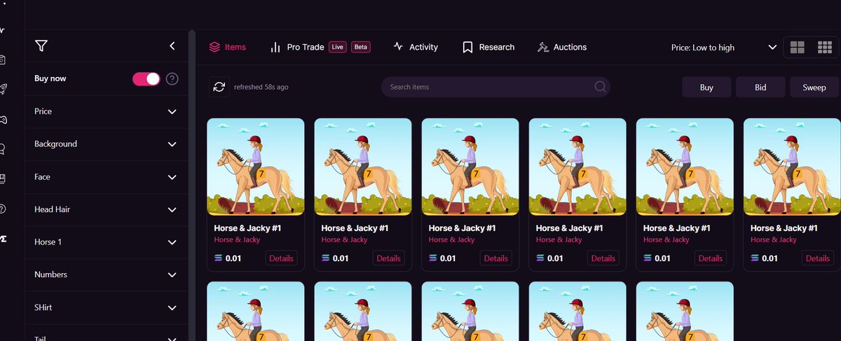Focus the Search items field
The width and height of the screenshot is (841, 341).
[495, 87]
